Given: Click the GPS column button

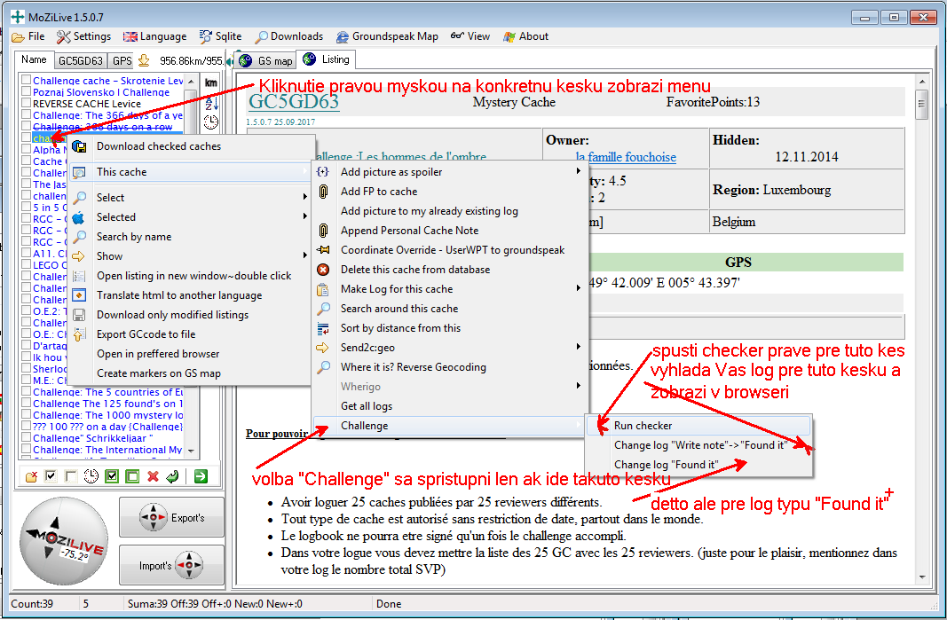Looking at the screenshot, I should click(x=122, y=60).
